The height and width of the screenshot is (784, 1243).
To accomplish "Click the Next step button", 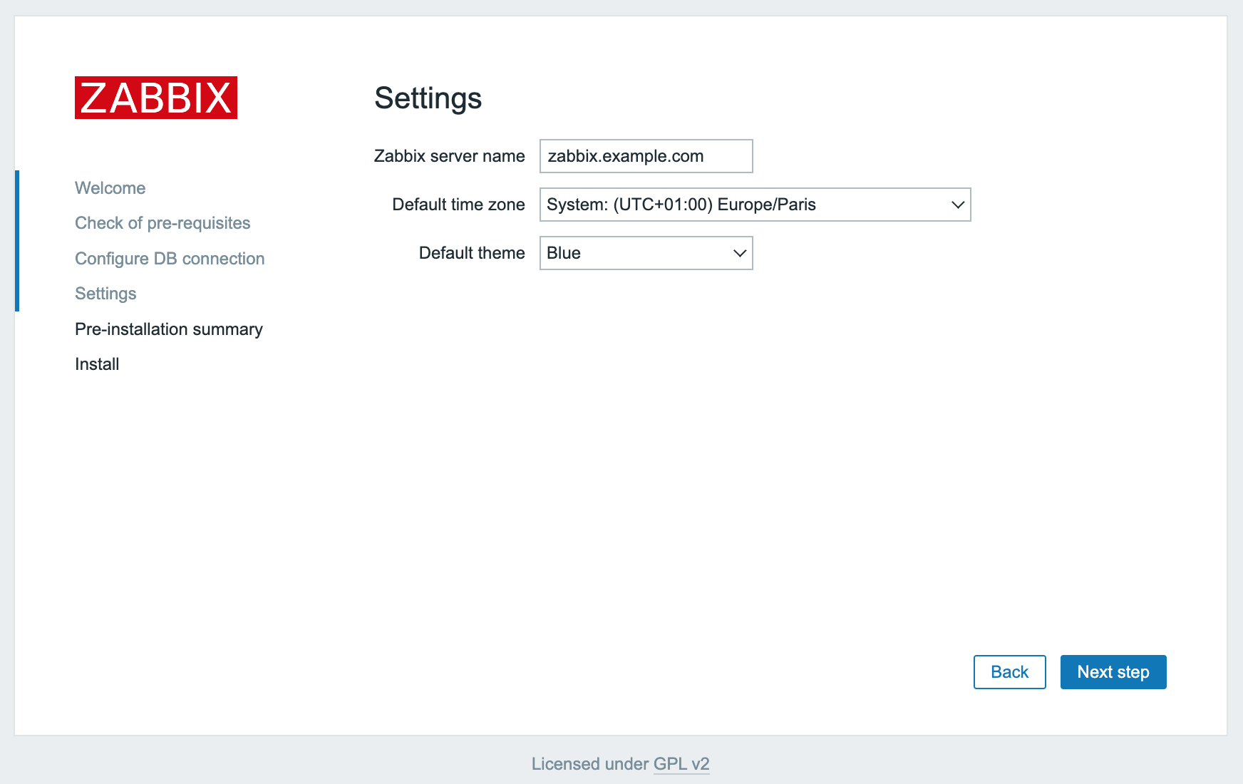I will coord(1113,672).
